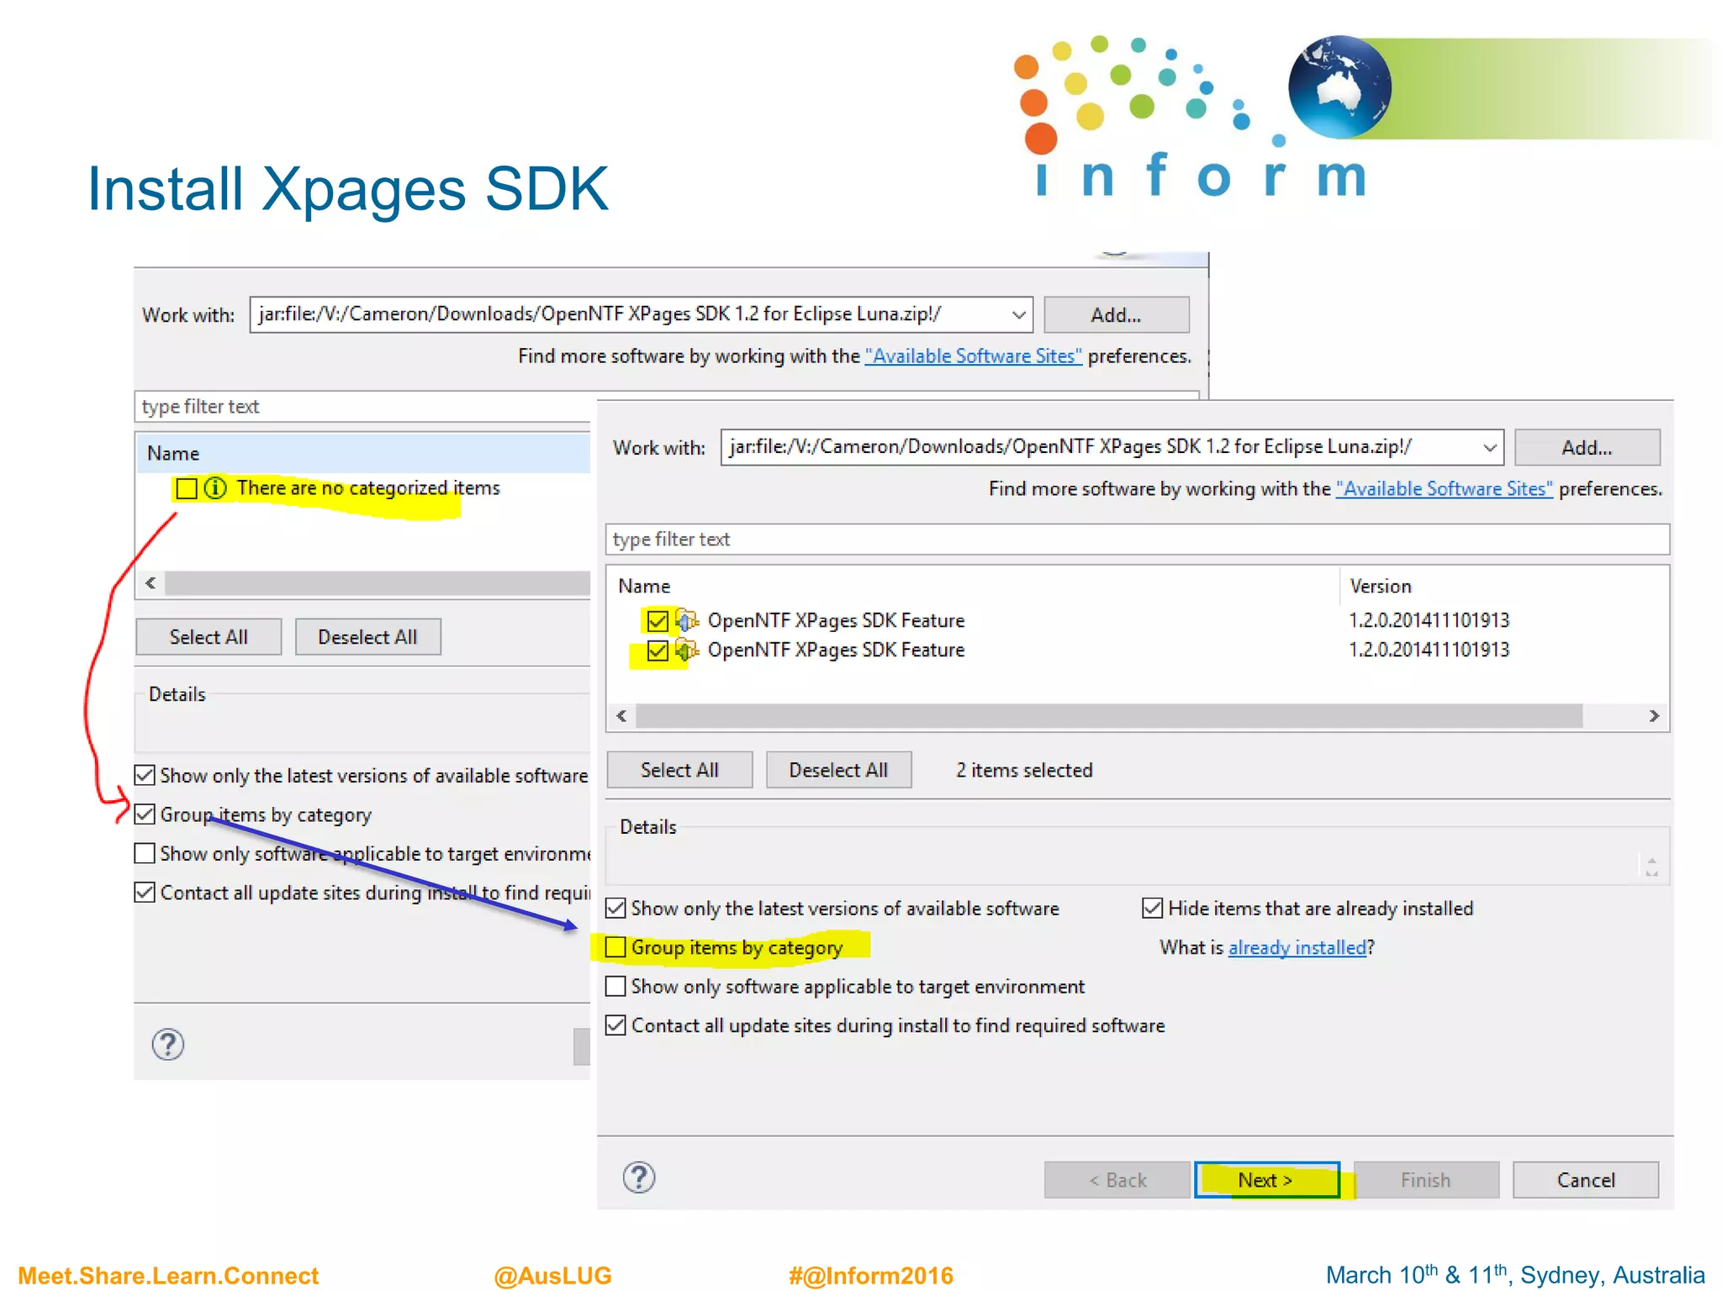The width and height of the screenshot is (1722, 1291).
Task: Click the Next > button
Action: 1266,1180
